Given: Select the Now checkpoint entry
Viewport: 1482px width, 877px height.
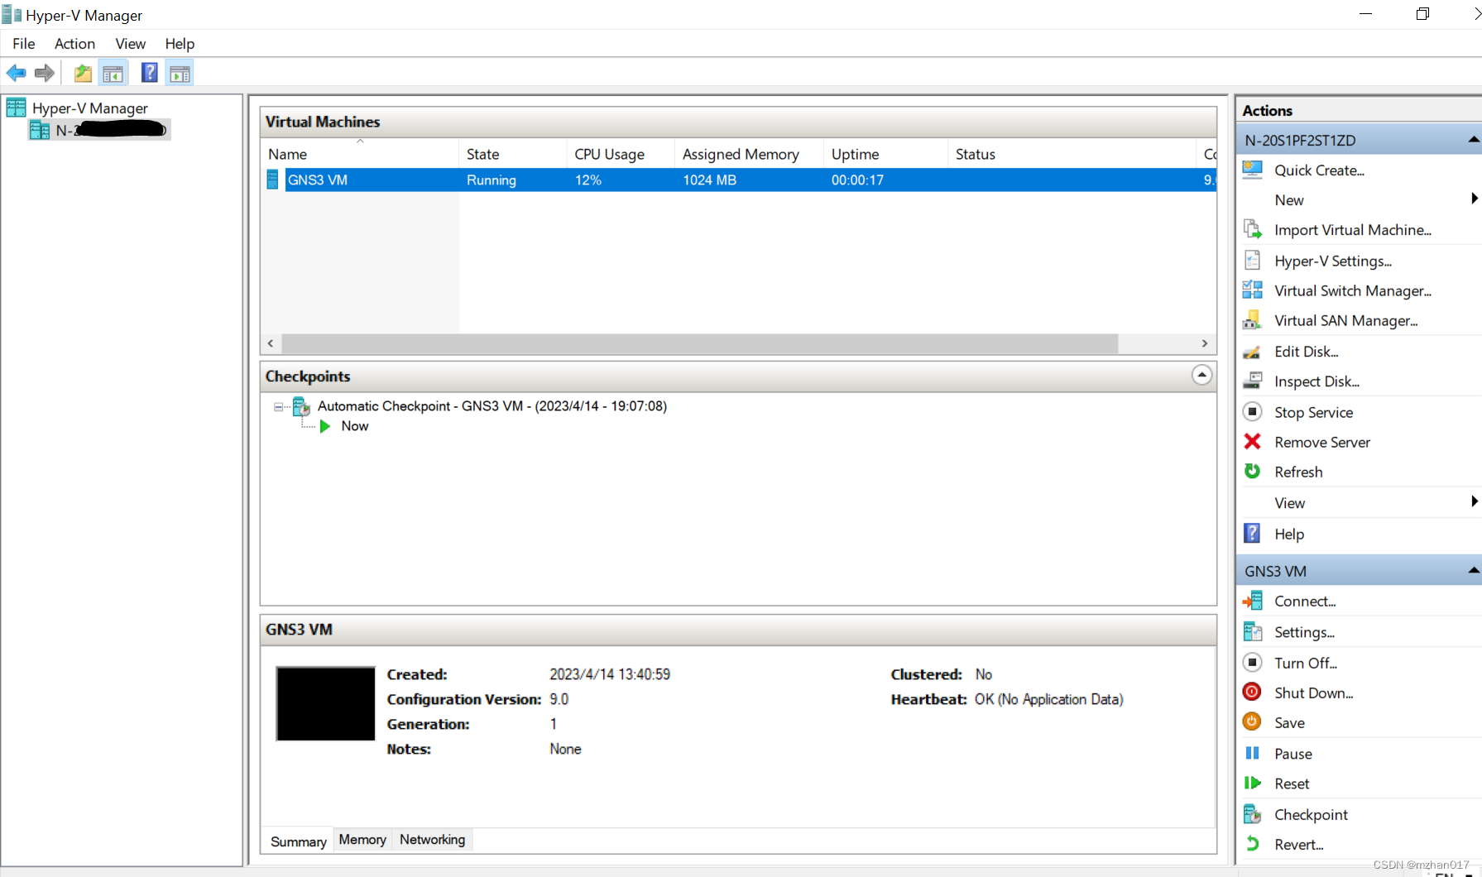Looking at the screenshot, I should tap(354, 426).
